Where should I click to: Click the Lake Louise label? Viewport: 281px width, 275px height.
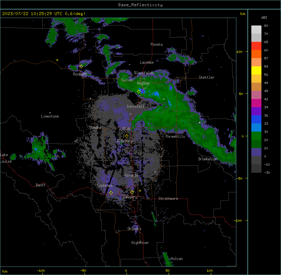tap(6, 158)
